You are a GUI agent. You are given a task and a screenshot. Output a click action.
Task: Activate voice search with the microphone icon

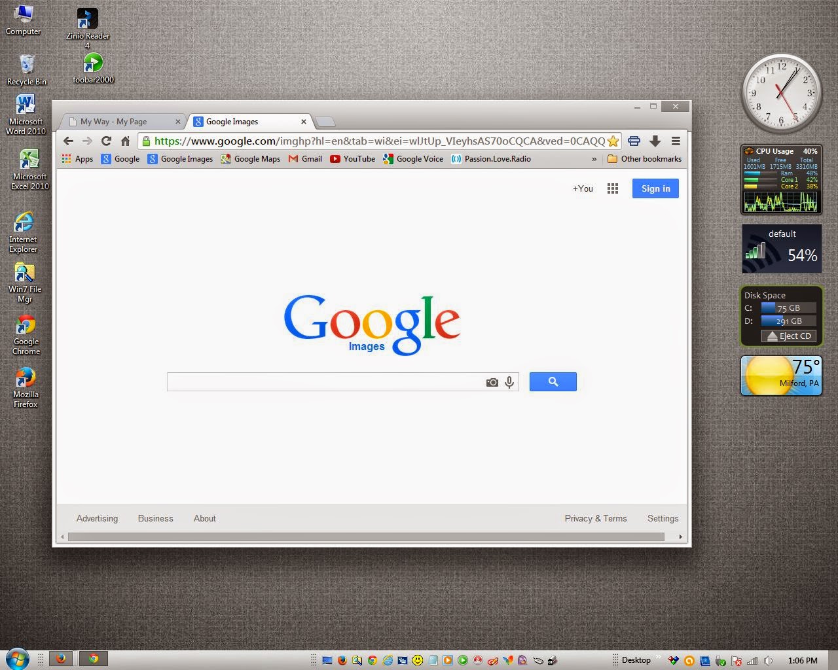(x=509, y=382)
